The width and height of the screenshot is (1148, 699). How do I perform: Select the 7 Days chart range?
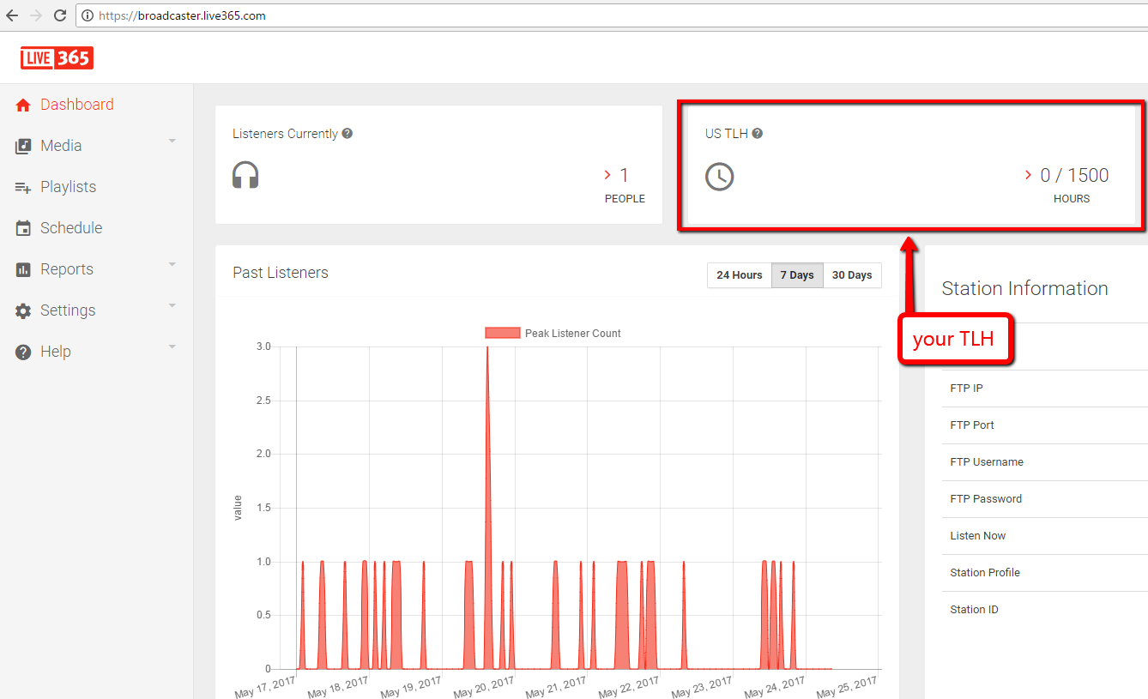point(797,275)
